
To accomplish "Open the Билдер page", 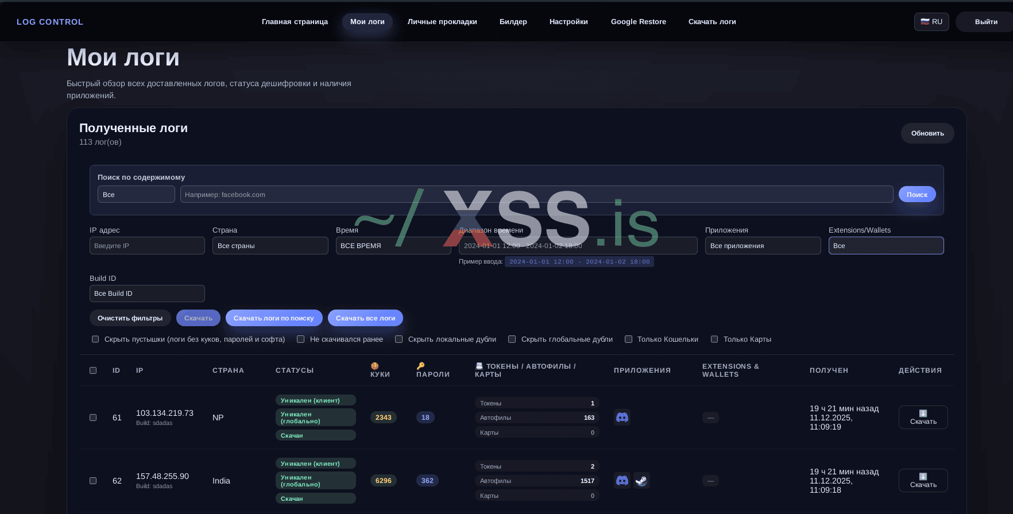I will [513, 22].
